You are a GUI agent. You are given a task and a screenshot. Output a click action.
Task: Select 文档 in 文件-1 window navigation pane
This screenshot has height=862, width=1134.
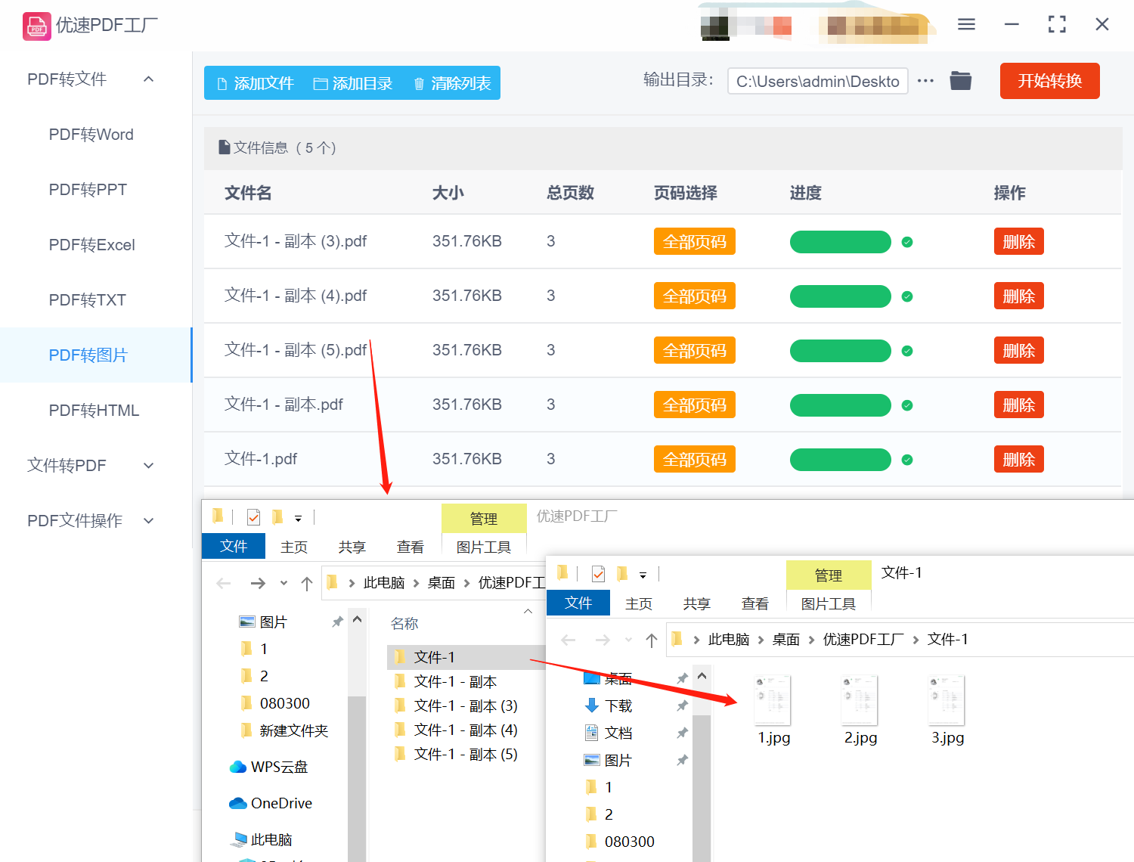[609, 733]
